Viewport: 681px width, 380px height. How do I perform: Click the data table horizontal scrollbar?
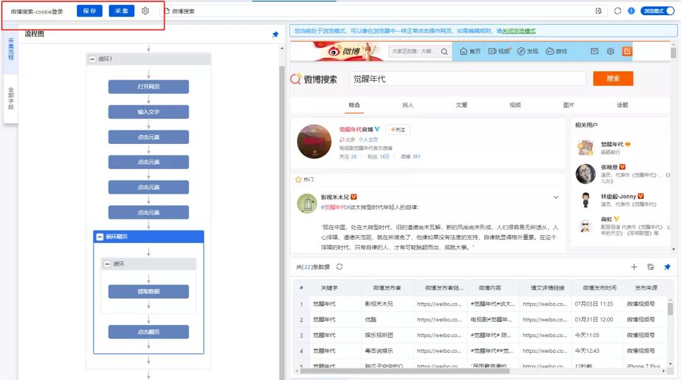tap(405, 371)
